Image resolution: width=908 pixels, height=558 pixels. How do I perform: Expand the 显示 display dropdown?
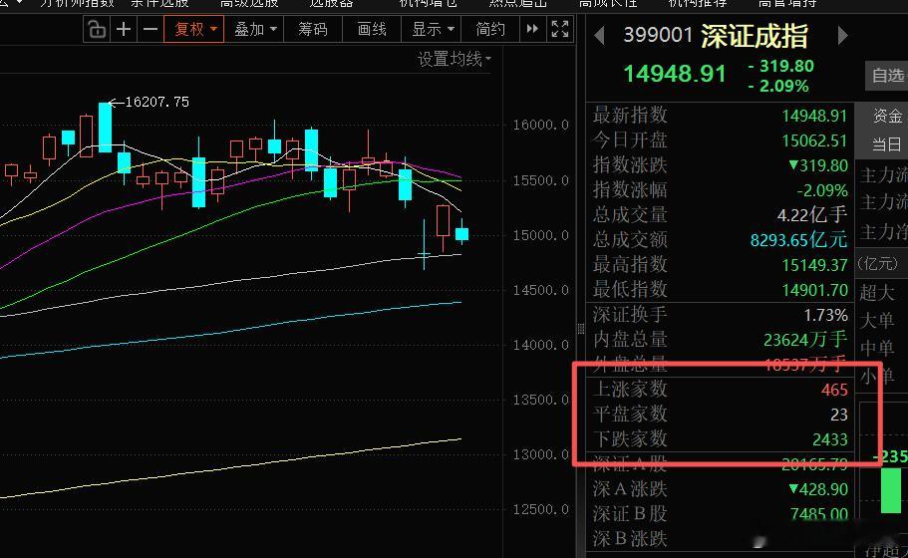coord(432,29)
